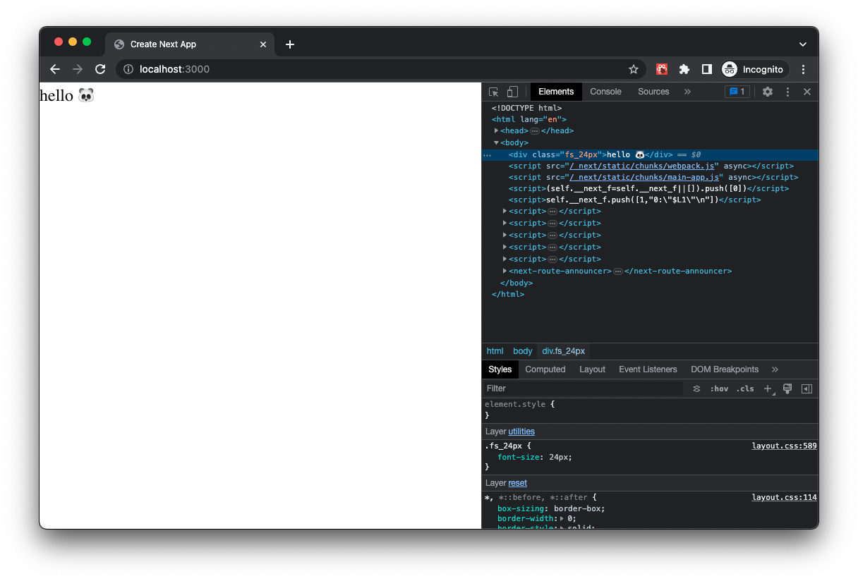Expand the next-route-announcer node
This screenshot has width=858, height=581.
pyautogui.click(x=504, y=271)
